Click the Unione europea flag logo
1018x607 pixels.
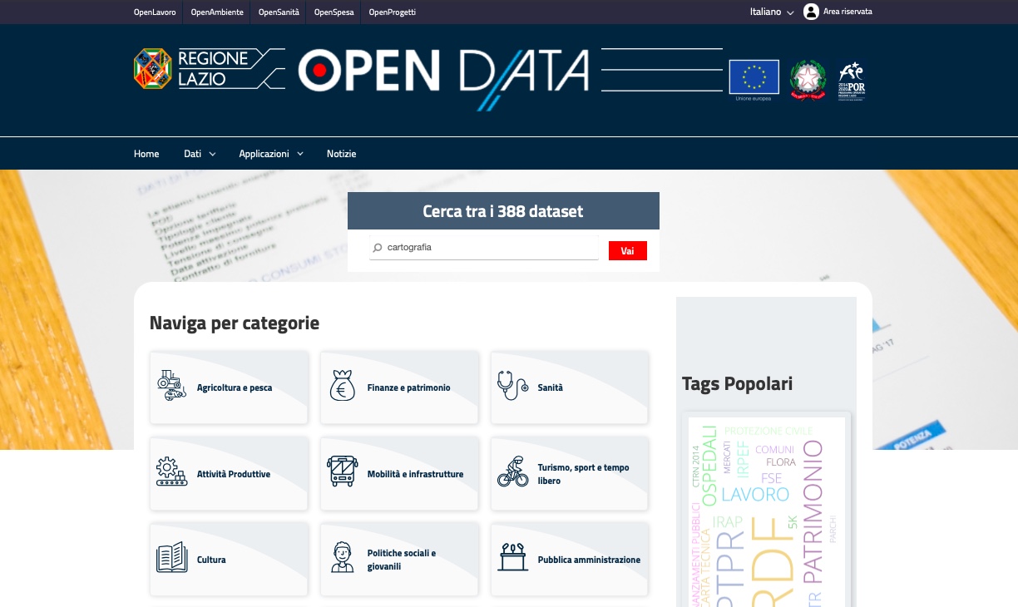tap(754, 80)
